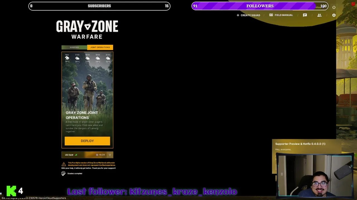Image resolution: width=357 pixels, height=200 pixels.
Task: Click the 'US East' server label
Action: 69,155
